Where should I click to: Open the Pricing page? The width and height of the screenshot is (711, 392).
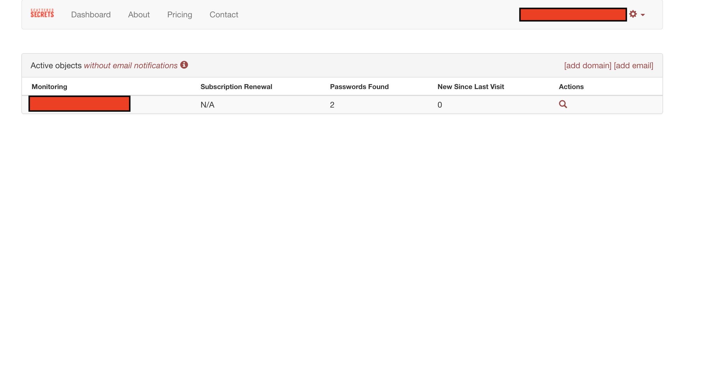pos(179,14)
